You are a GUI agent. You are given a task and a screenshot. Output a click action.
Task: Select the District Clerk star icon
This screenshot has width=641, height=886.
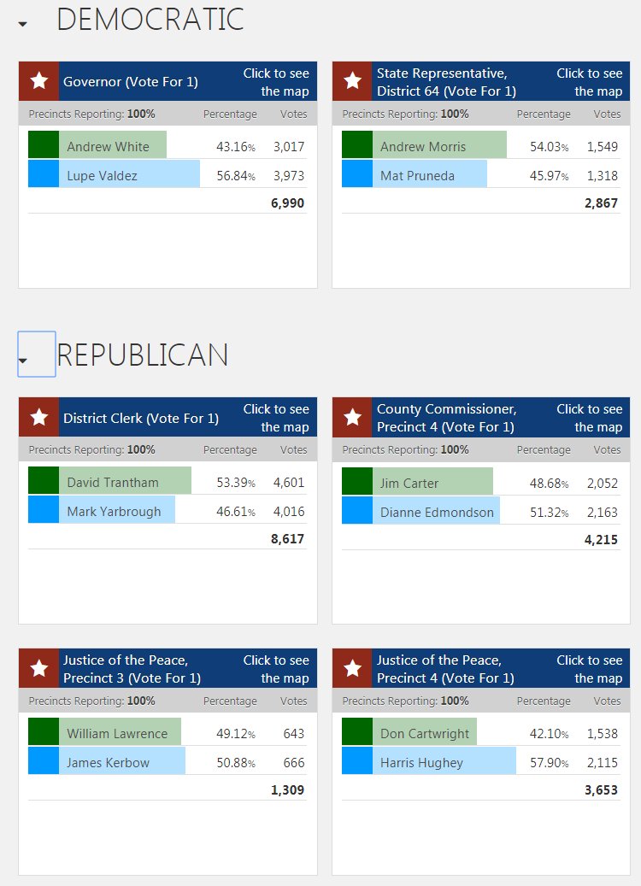pos(39,418)
